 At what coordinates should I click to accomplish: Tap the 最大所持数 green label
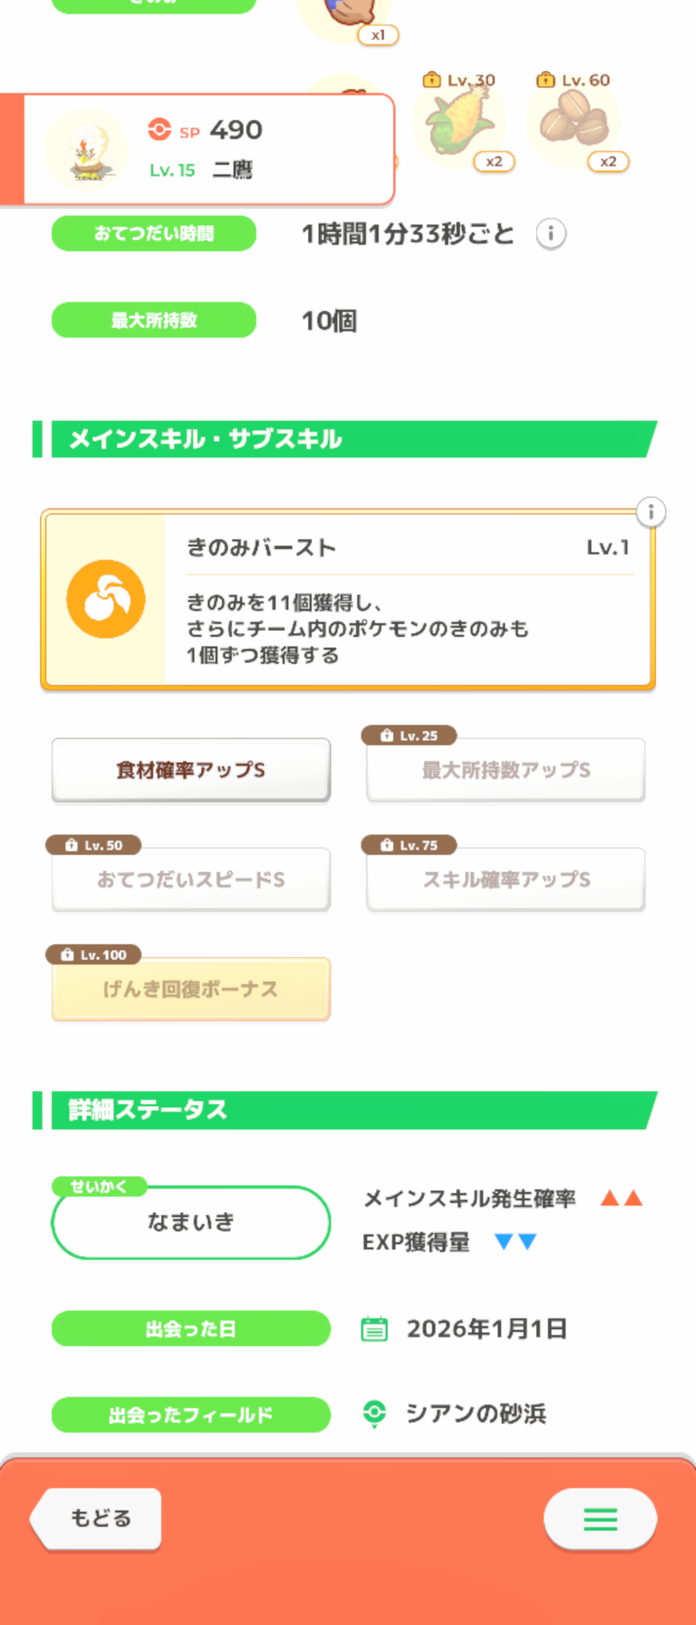[154, 320]
